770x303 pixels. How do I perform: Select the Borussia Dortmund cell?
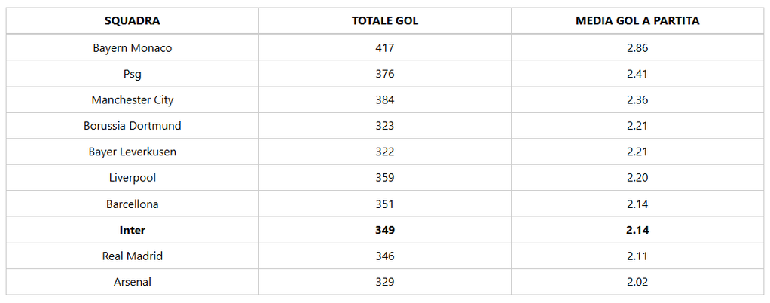132,126
